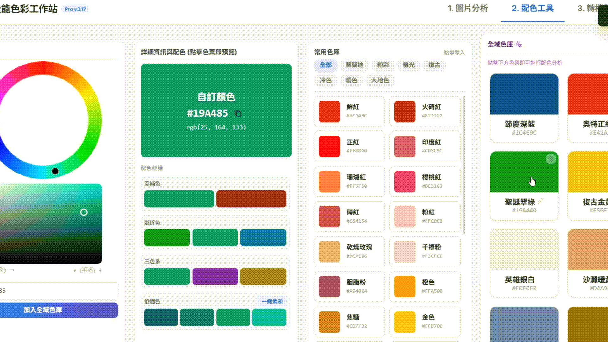Activate the 大地色 filter pill
Viewport: 608px width, 342px height.
click(380, 80)
